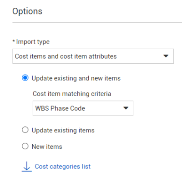The width and height of the screenshot is (182, 182).
Task: Click the Import type field label
Action: (x=33, y=42)
